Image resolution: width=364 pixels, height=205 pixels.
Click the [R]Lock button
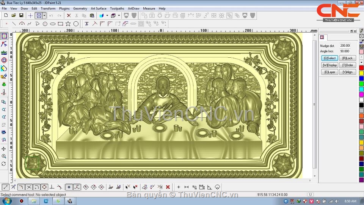[348, 58]
